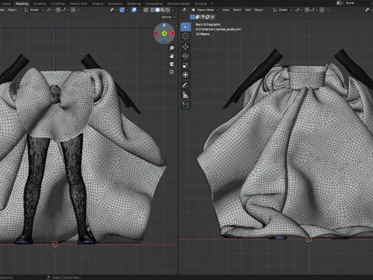Open the Object Mode dropdown

click(x=205, y=10)
